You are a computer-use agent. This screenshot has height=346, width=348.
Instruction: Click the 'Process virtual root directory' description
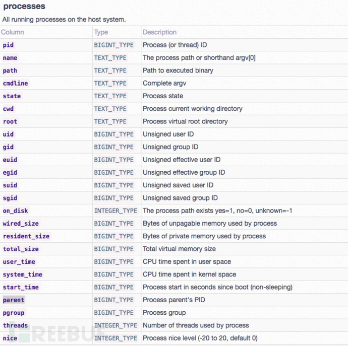pos(185,121)
